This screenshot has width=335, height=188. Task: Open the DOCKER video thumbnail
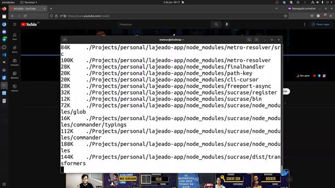270,181
